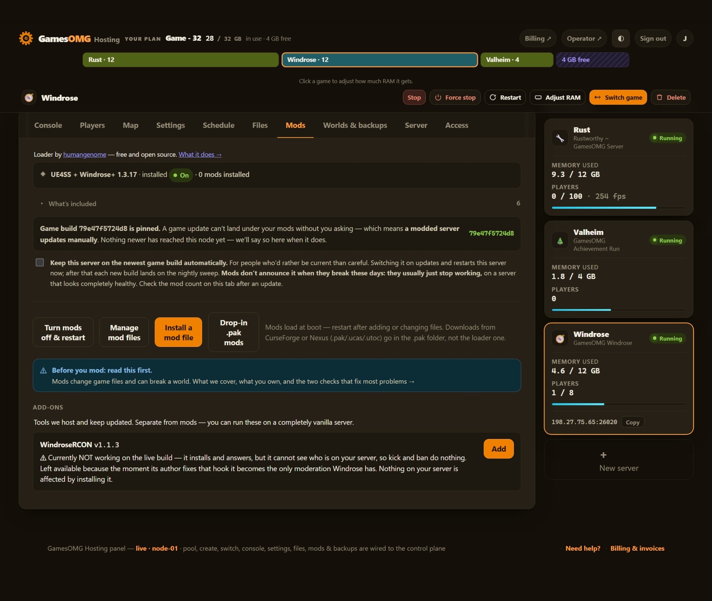
Task: Open the Before you mod notice
Action: click(277, 375)
